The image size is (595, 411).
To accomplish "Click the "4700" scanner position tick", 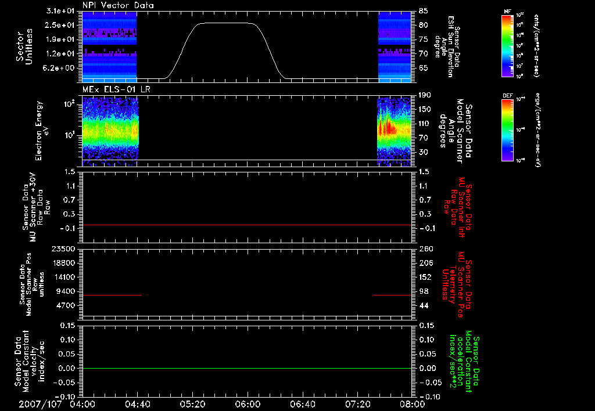I will tap(65, 305).
